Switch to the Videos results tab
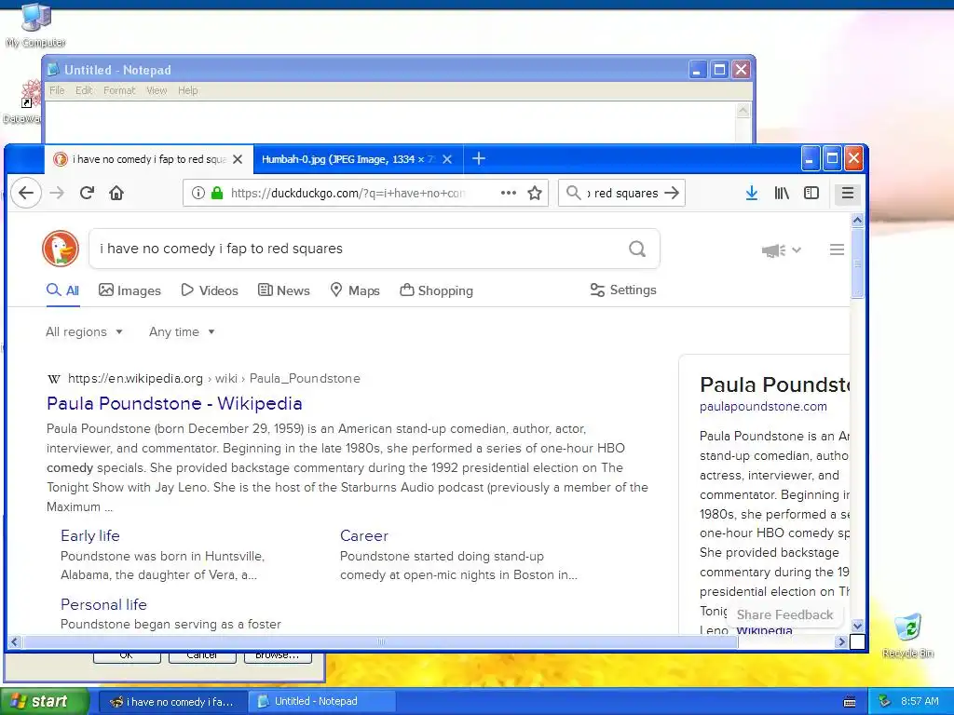Screen dimensions: 954x715 [x=210, y=290]
